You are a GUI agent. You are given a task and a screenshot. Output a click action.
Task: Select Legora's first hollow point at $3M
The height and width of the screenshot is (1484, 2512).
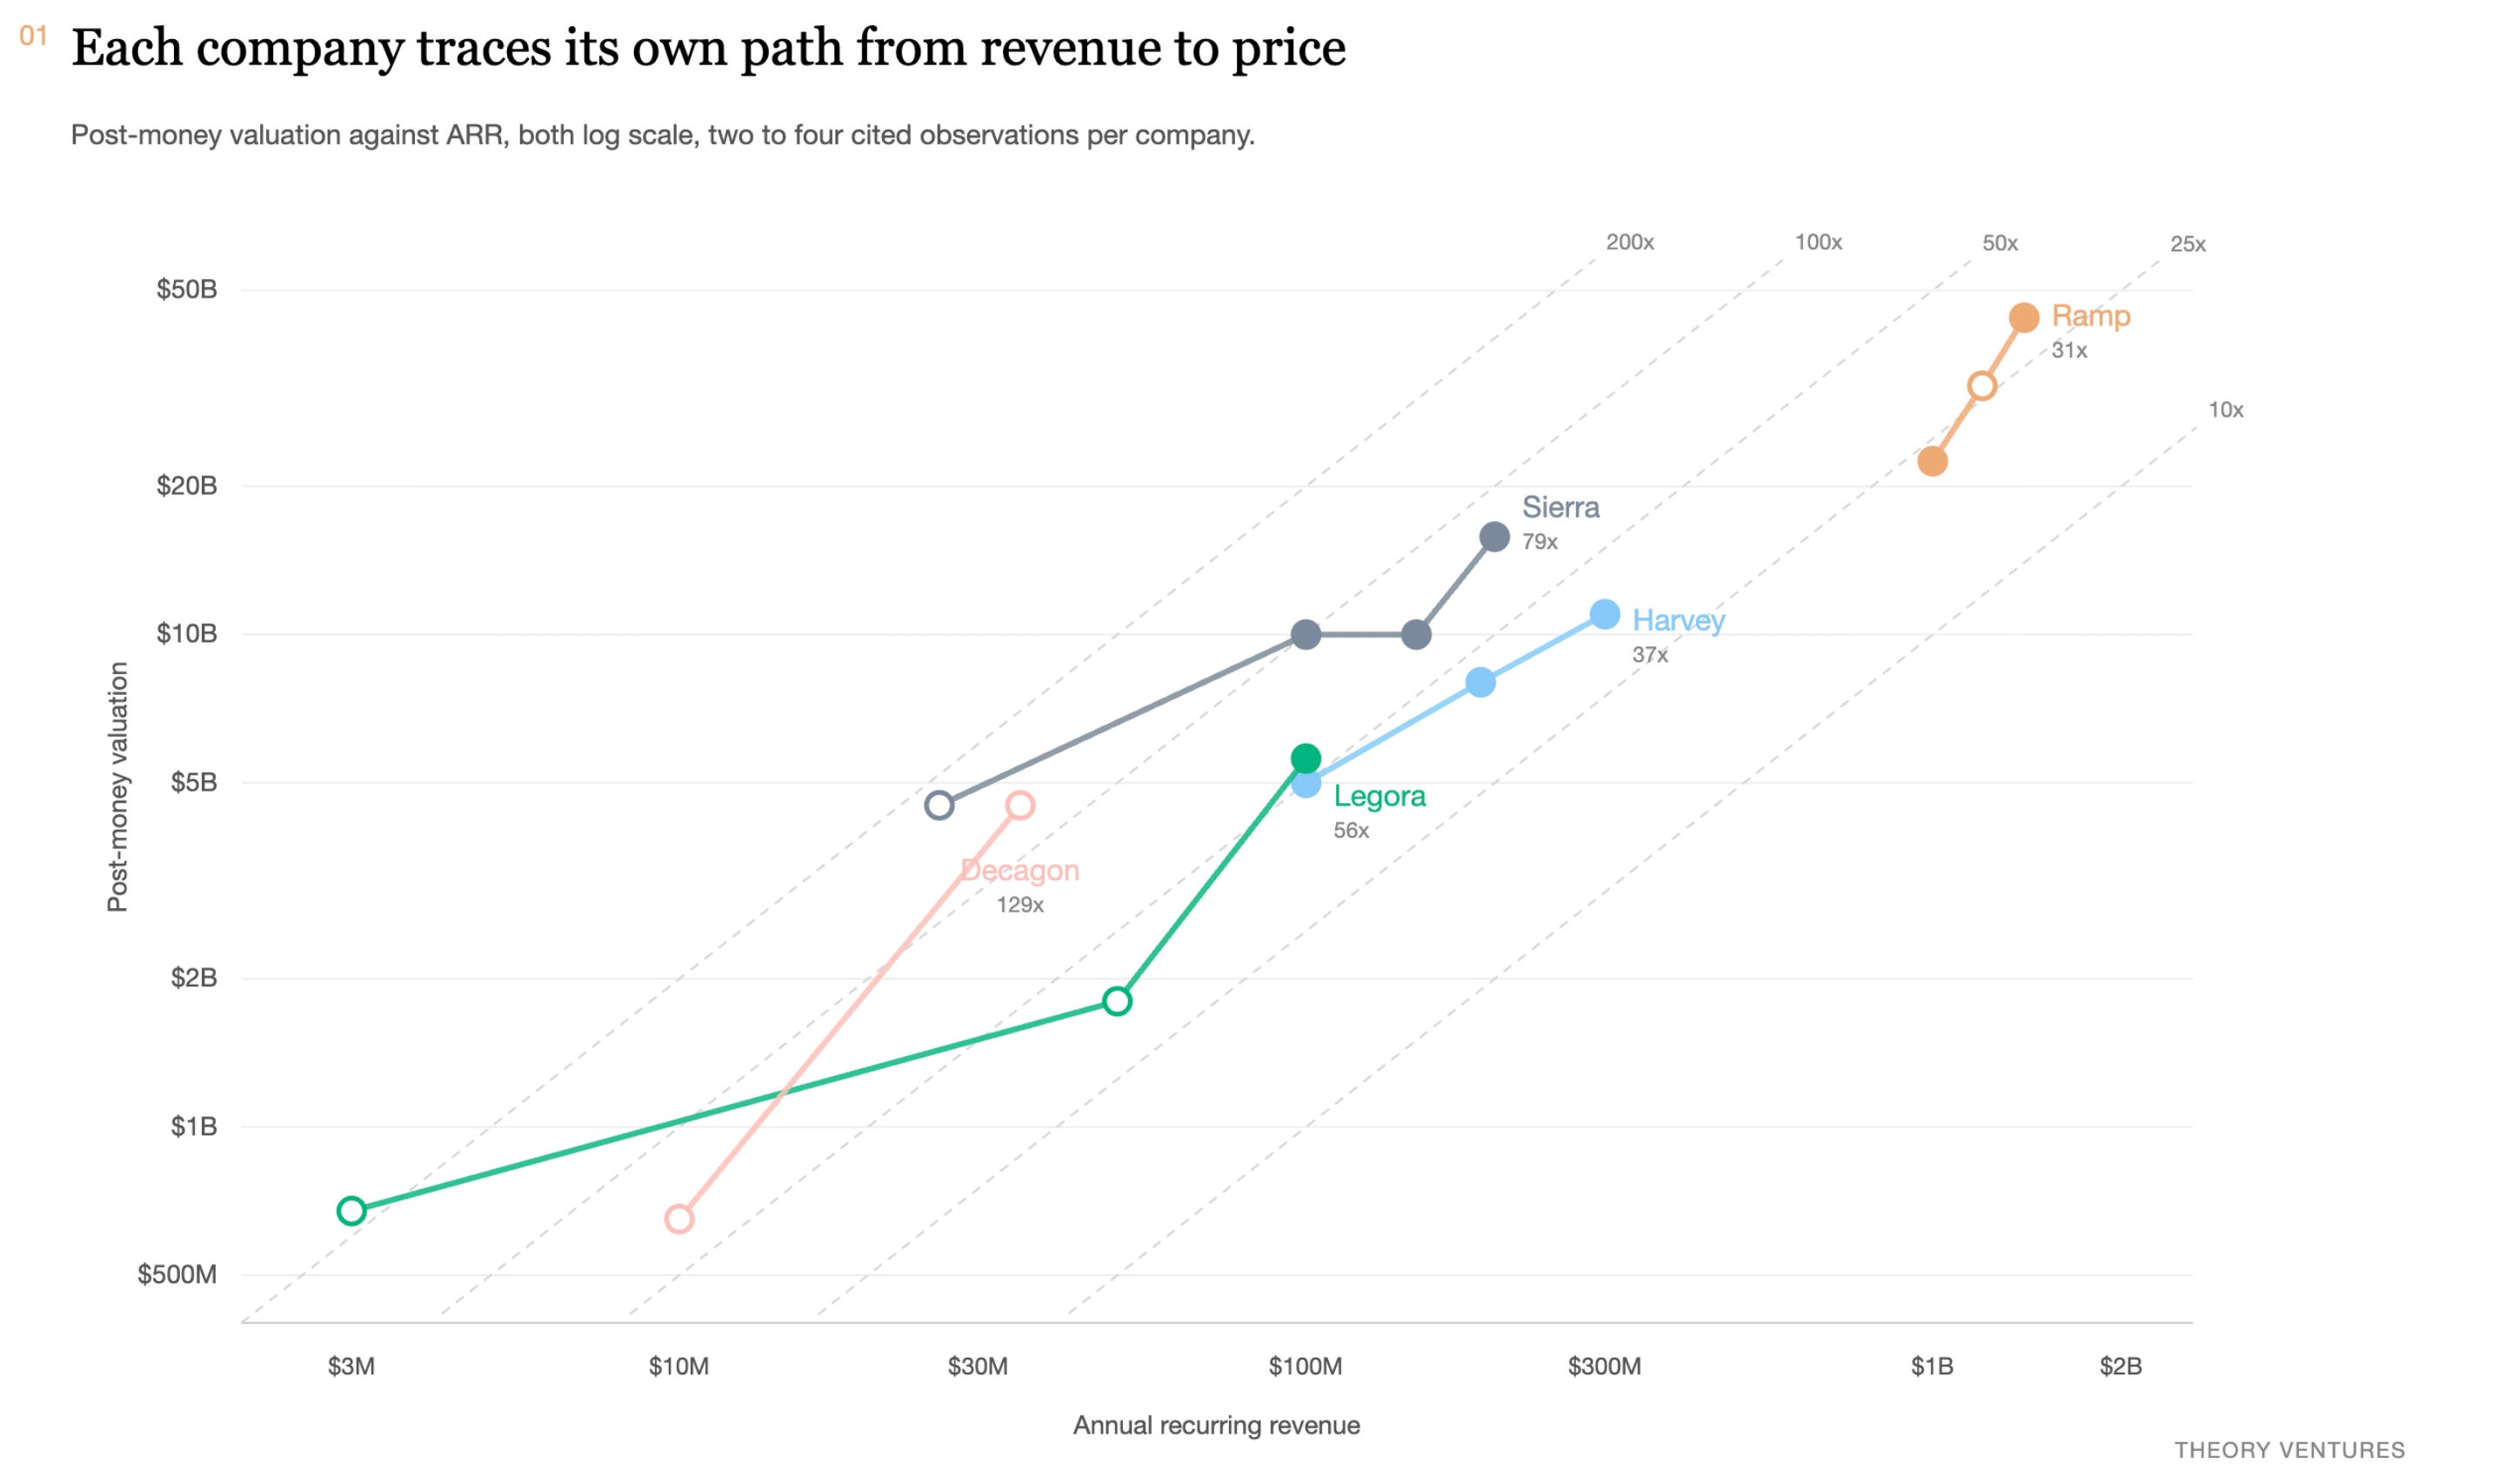click(x=351, y=1211)
